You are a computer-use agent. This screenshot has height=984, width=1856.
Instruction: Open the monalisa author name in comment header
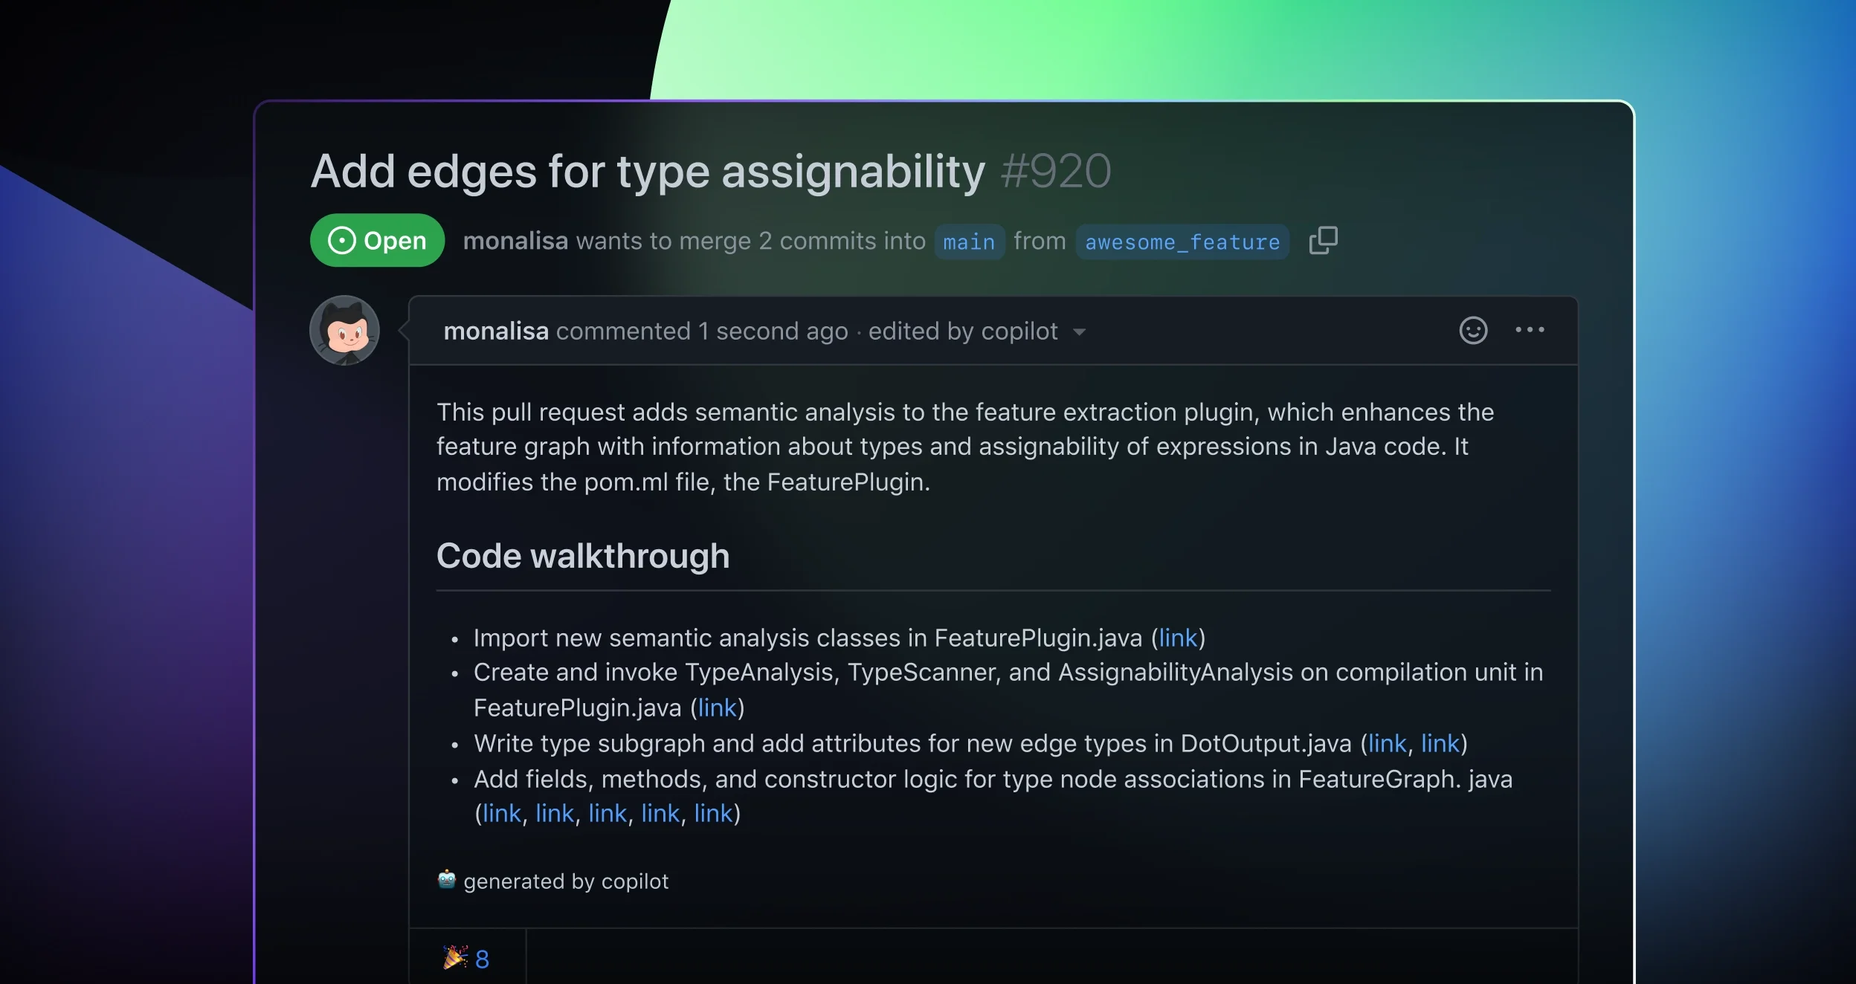(496, 331)
